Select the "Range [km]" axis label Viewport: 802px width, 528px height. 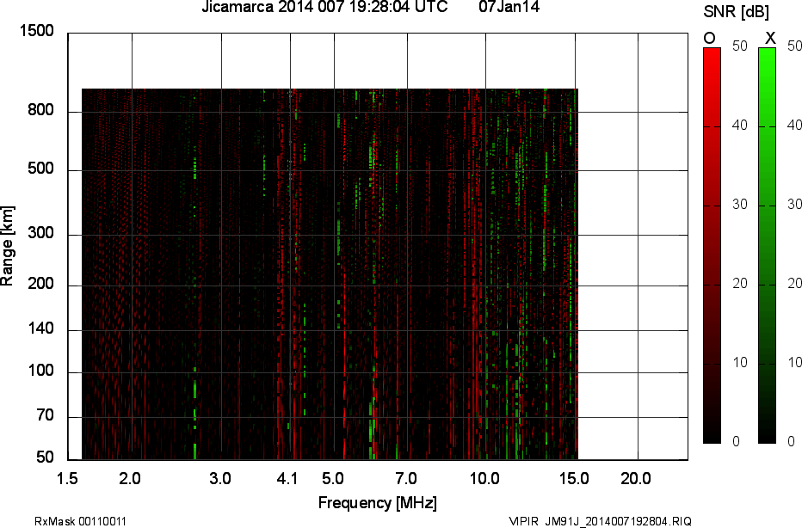point(8,246)
